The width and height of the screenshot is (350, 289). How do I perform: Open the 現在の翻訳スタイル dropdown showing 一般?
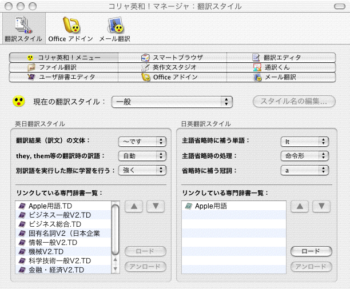coord(172,102)
